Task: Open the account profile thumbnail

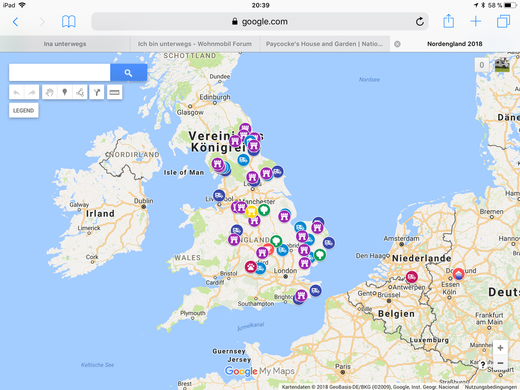Action: [502, 64]
